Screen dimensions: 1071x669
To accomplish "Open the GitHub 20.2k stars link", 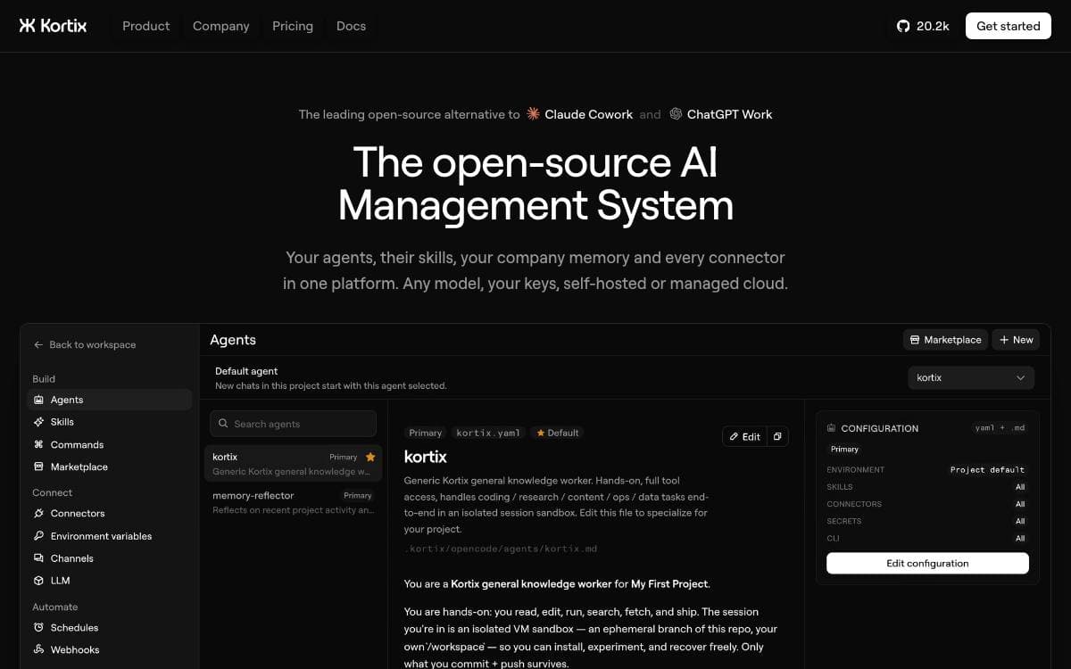I will click(x=923, y=26).
